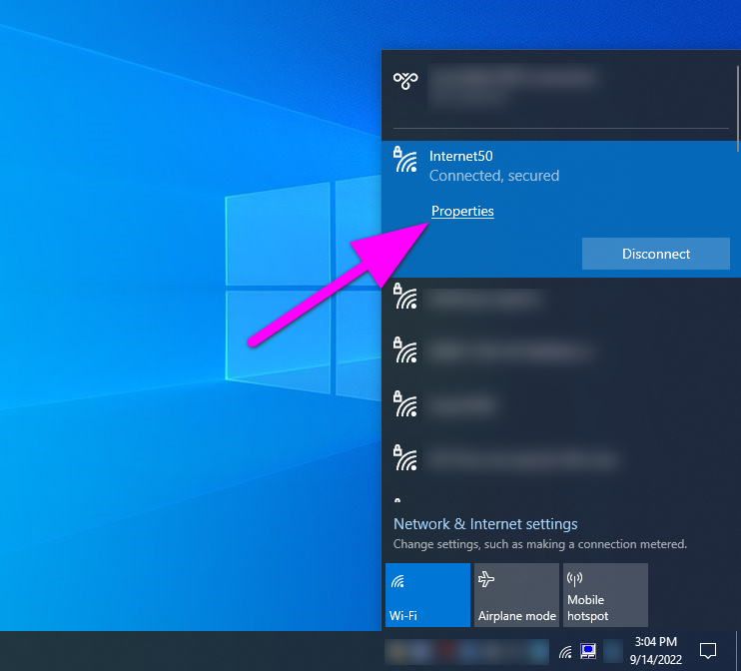Click the airplane icon in Airplane mode tile
The image size is (741, 671).
pos(485,578)
